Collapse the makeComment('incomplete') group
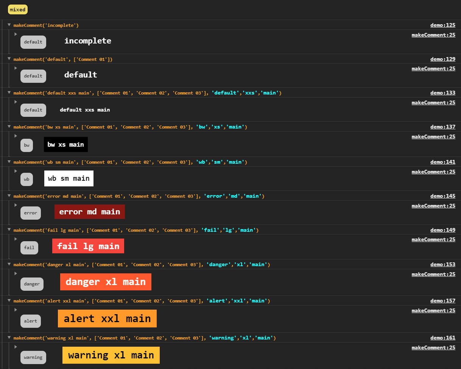The image size is (461, 369). 9,25
